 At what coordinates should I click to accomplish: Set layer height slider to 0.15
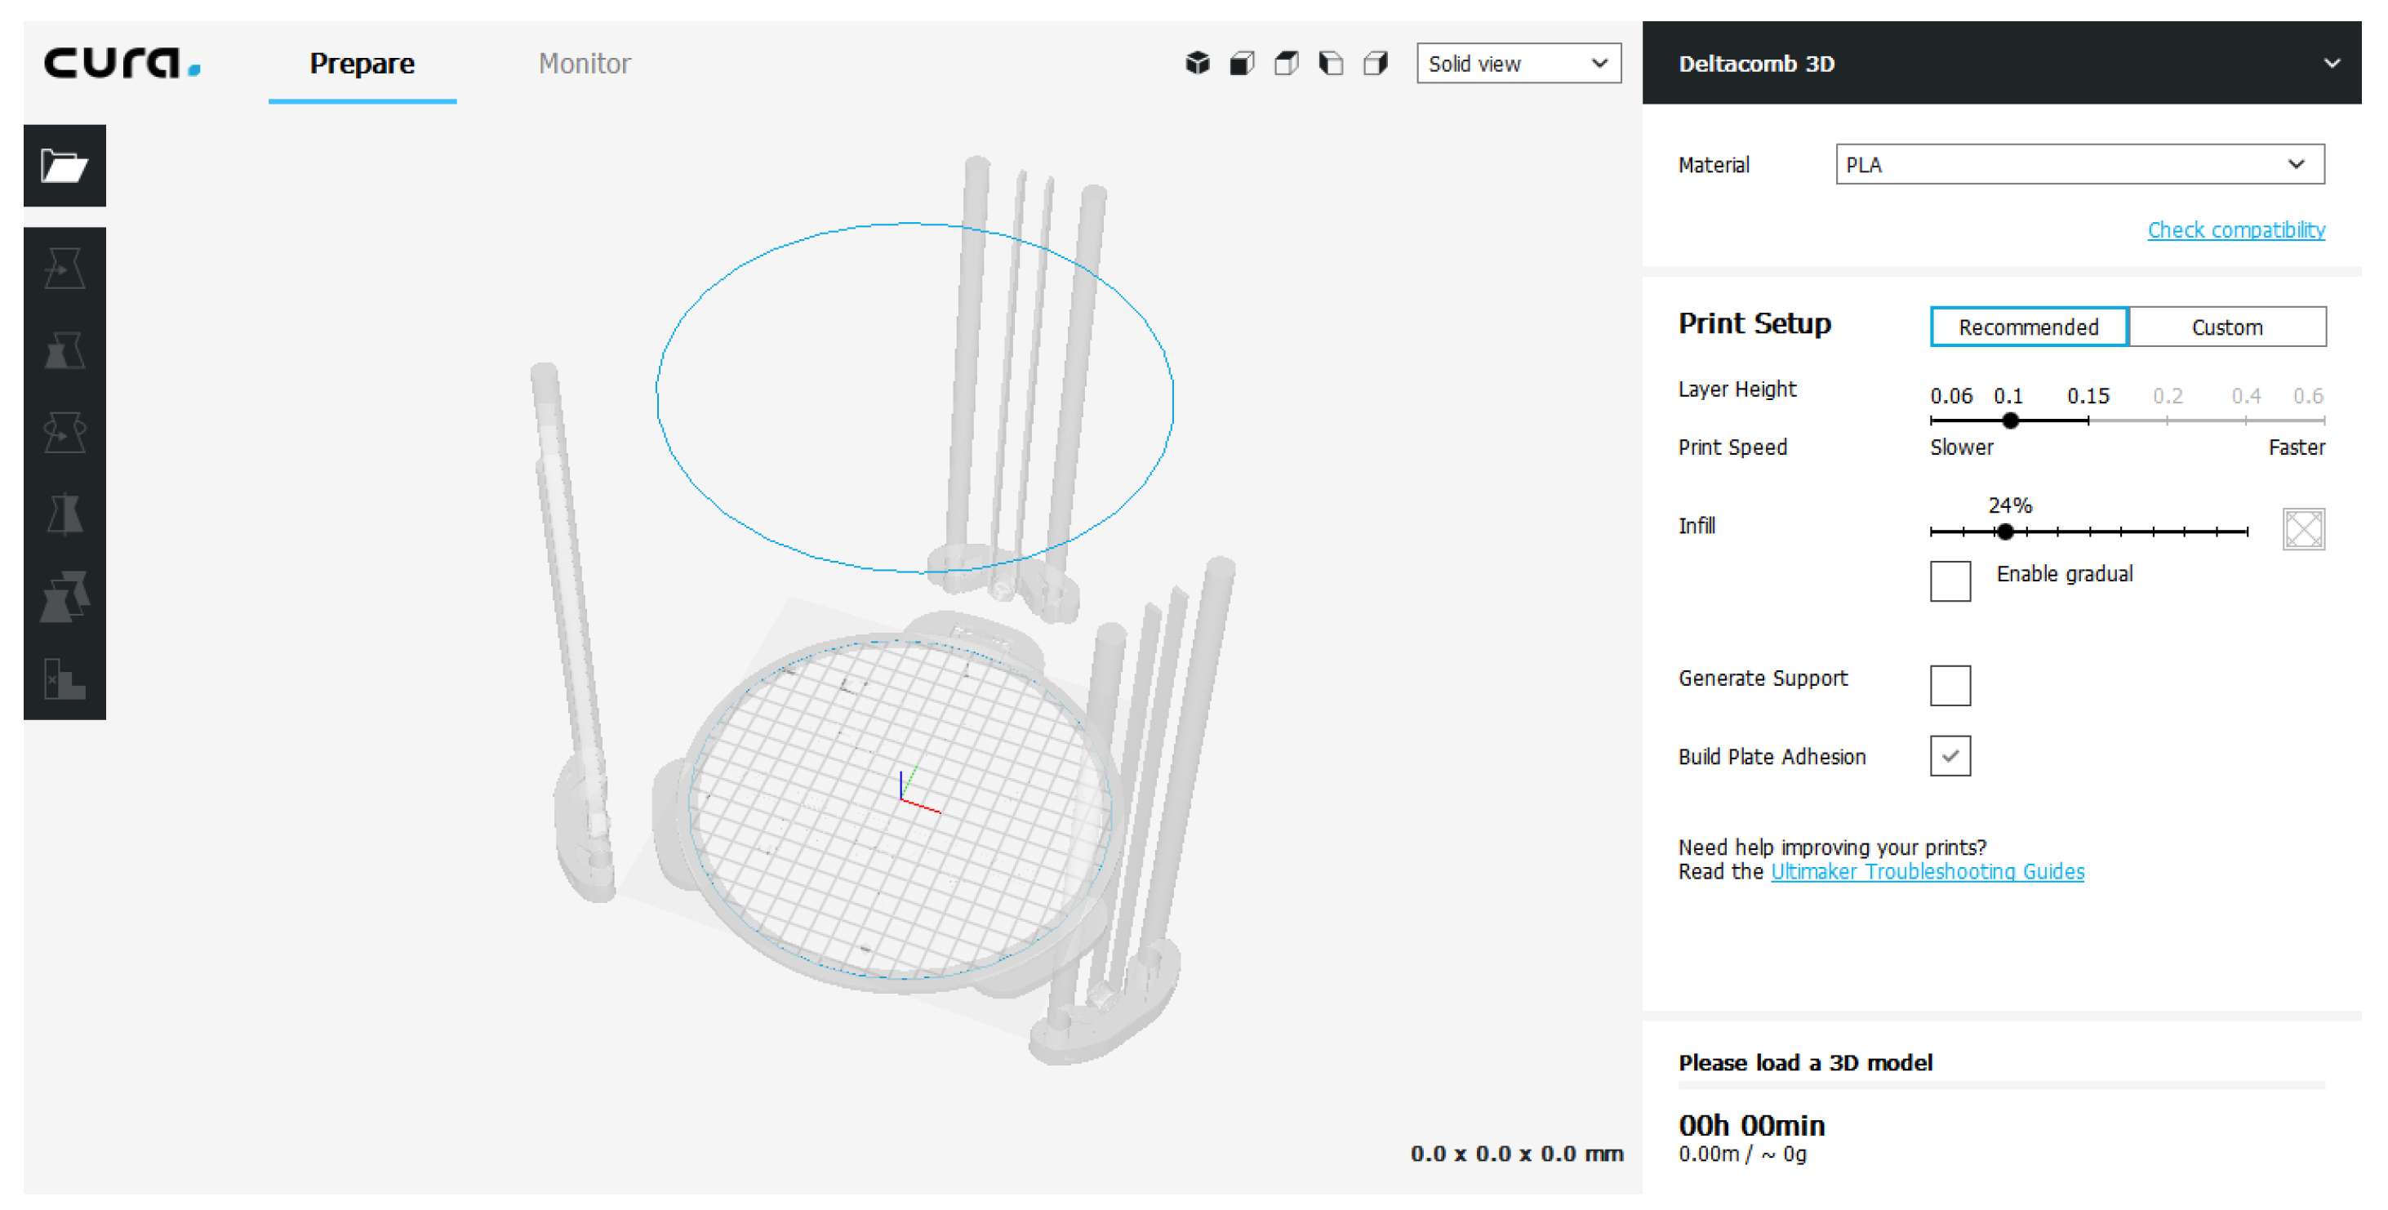pos(2088,421)
